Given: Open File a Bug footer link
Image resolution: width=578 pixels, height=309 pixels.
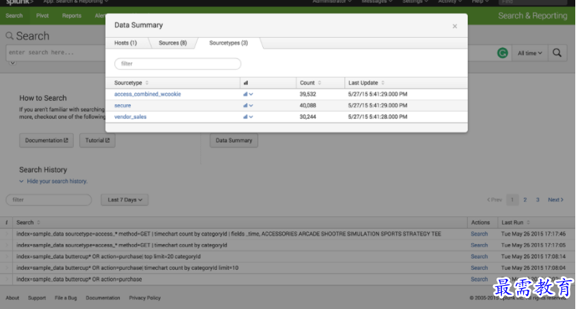Looking at the screenshot, I should pos(66,298).
